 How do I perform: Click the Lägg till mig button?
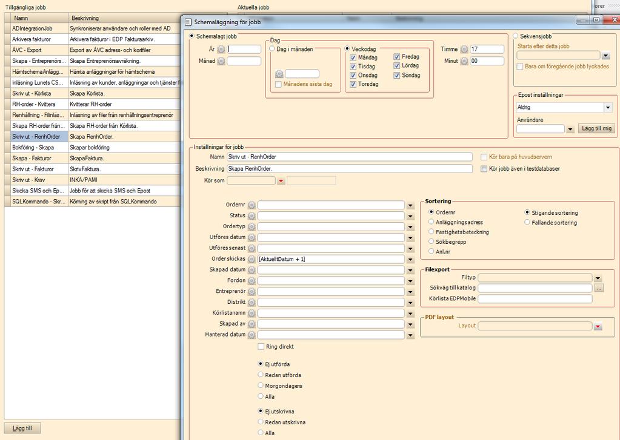click(x=597, y=128)
